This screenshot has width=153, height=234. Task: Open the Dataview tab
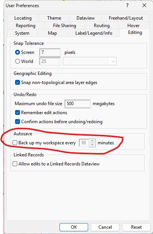(x=86, y=18)
